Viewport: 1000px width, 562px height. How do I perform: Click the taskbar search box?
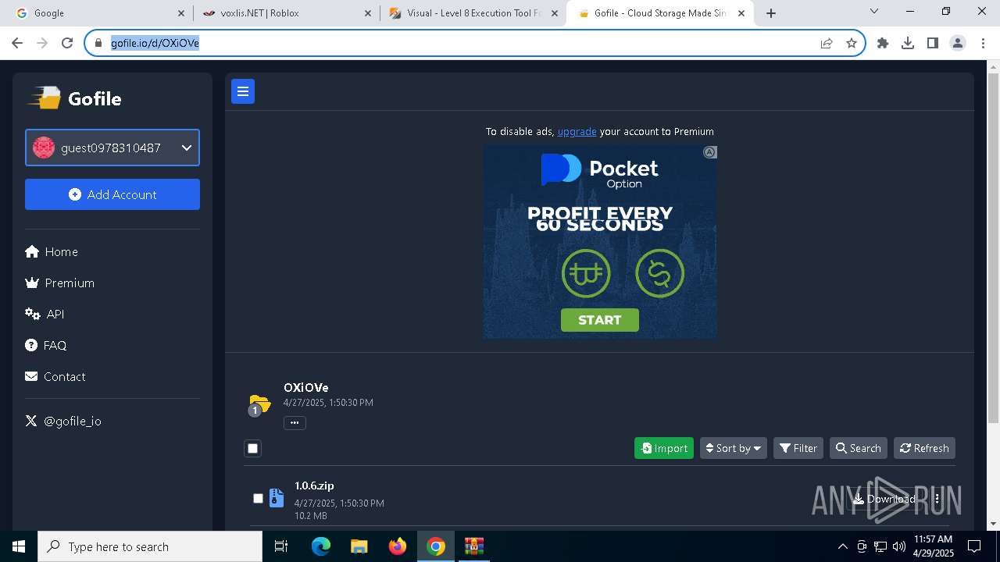[x=150, y=546]
